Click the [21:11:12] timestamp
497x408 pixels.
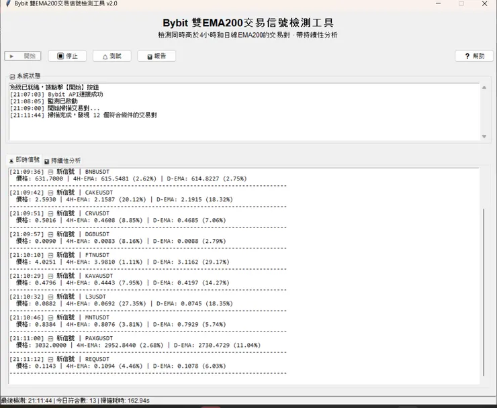pyautogui.click(x=27, y=359)
